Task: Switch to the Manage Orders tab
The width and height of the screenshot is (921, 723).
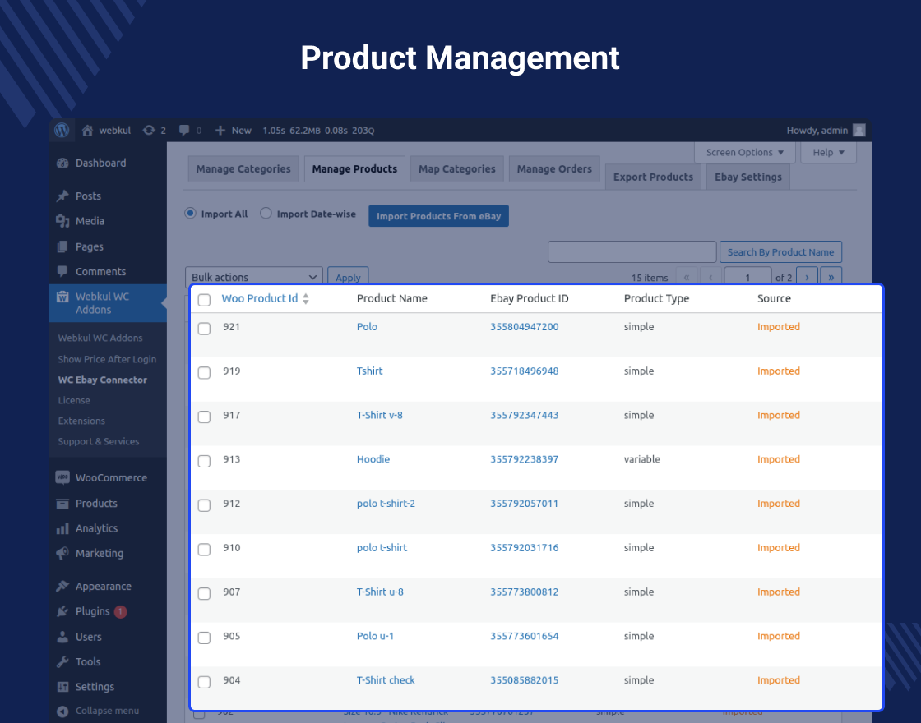Action: click(554, 168)
